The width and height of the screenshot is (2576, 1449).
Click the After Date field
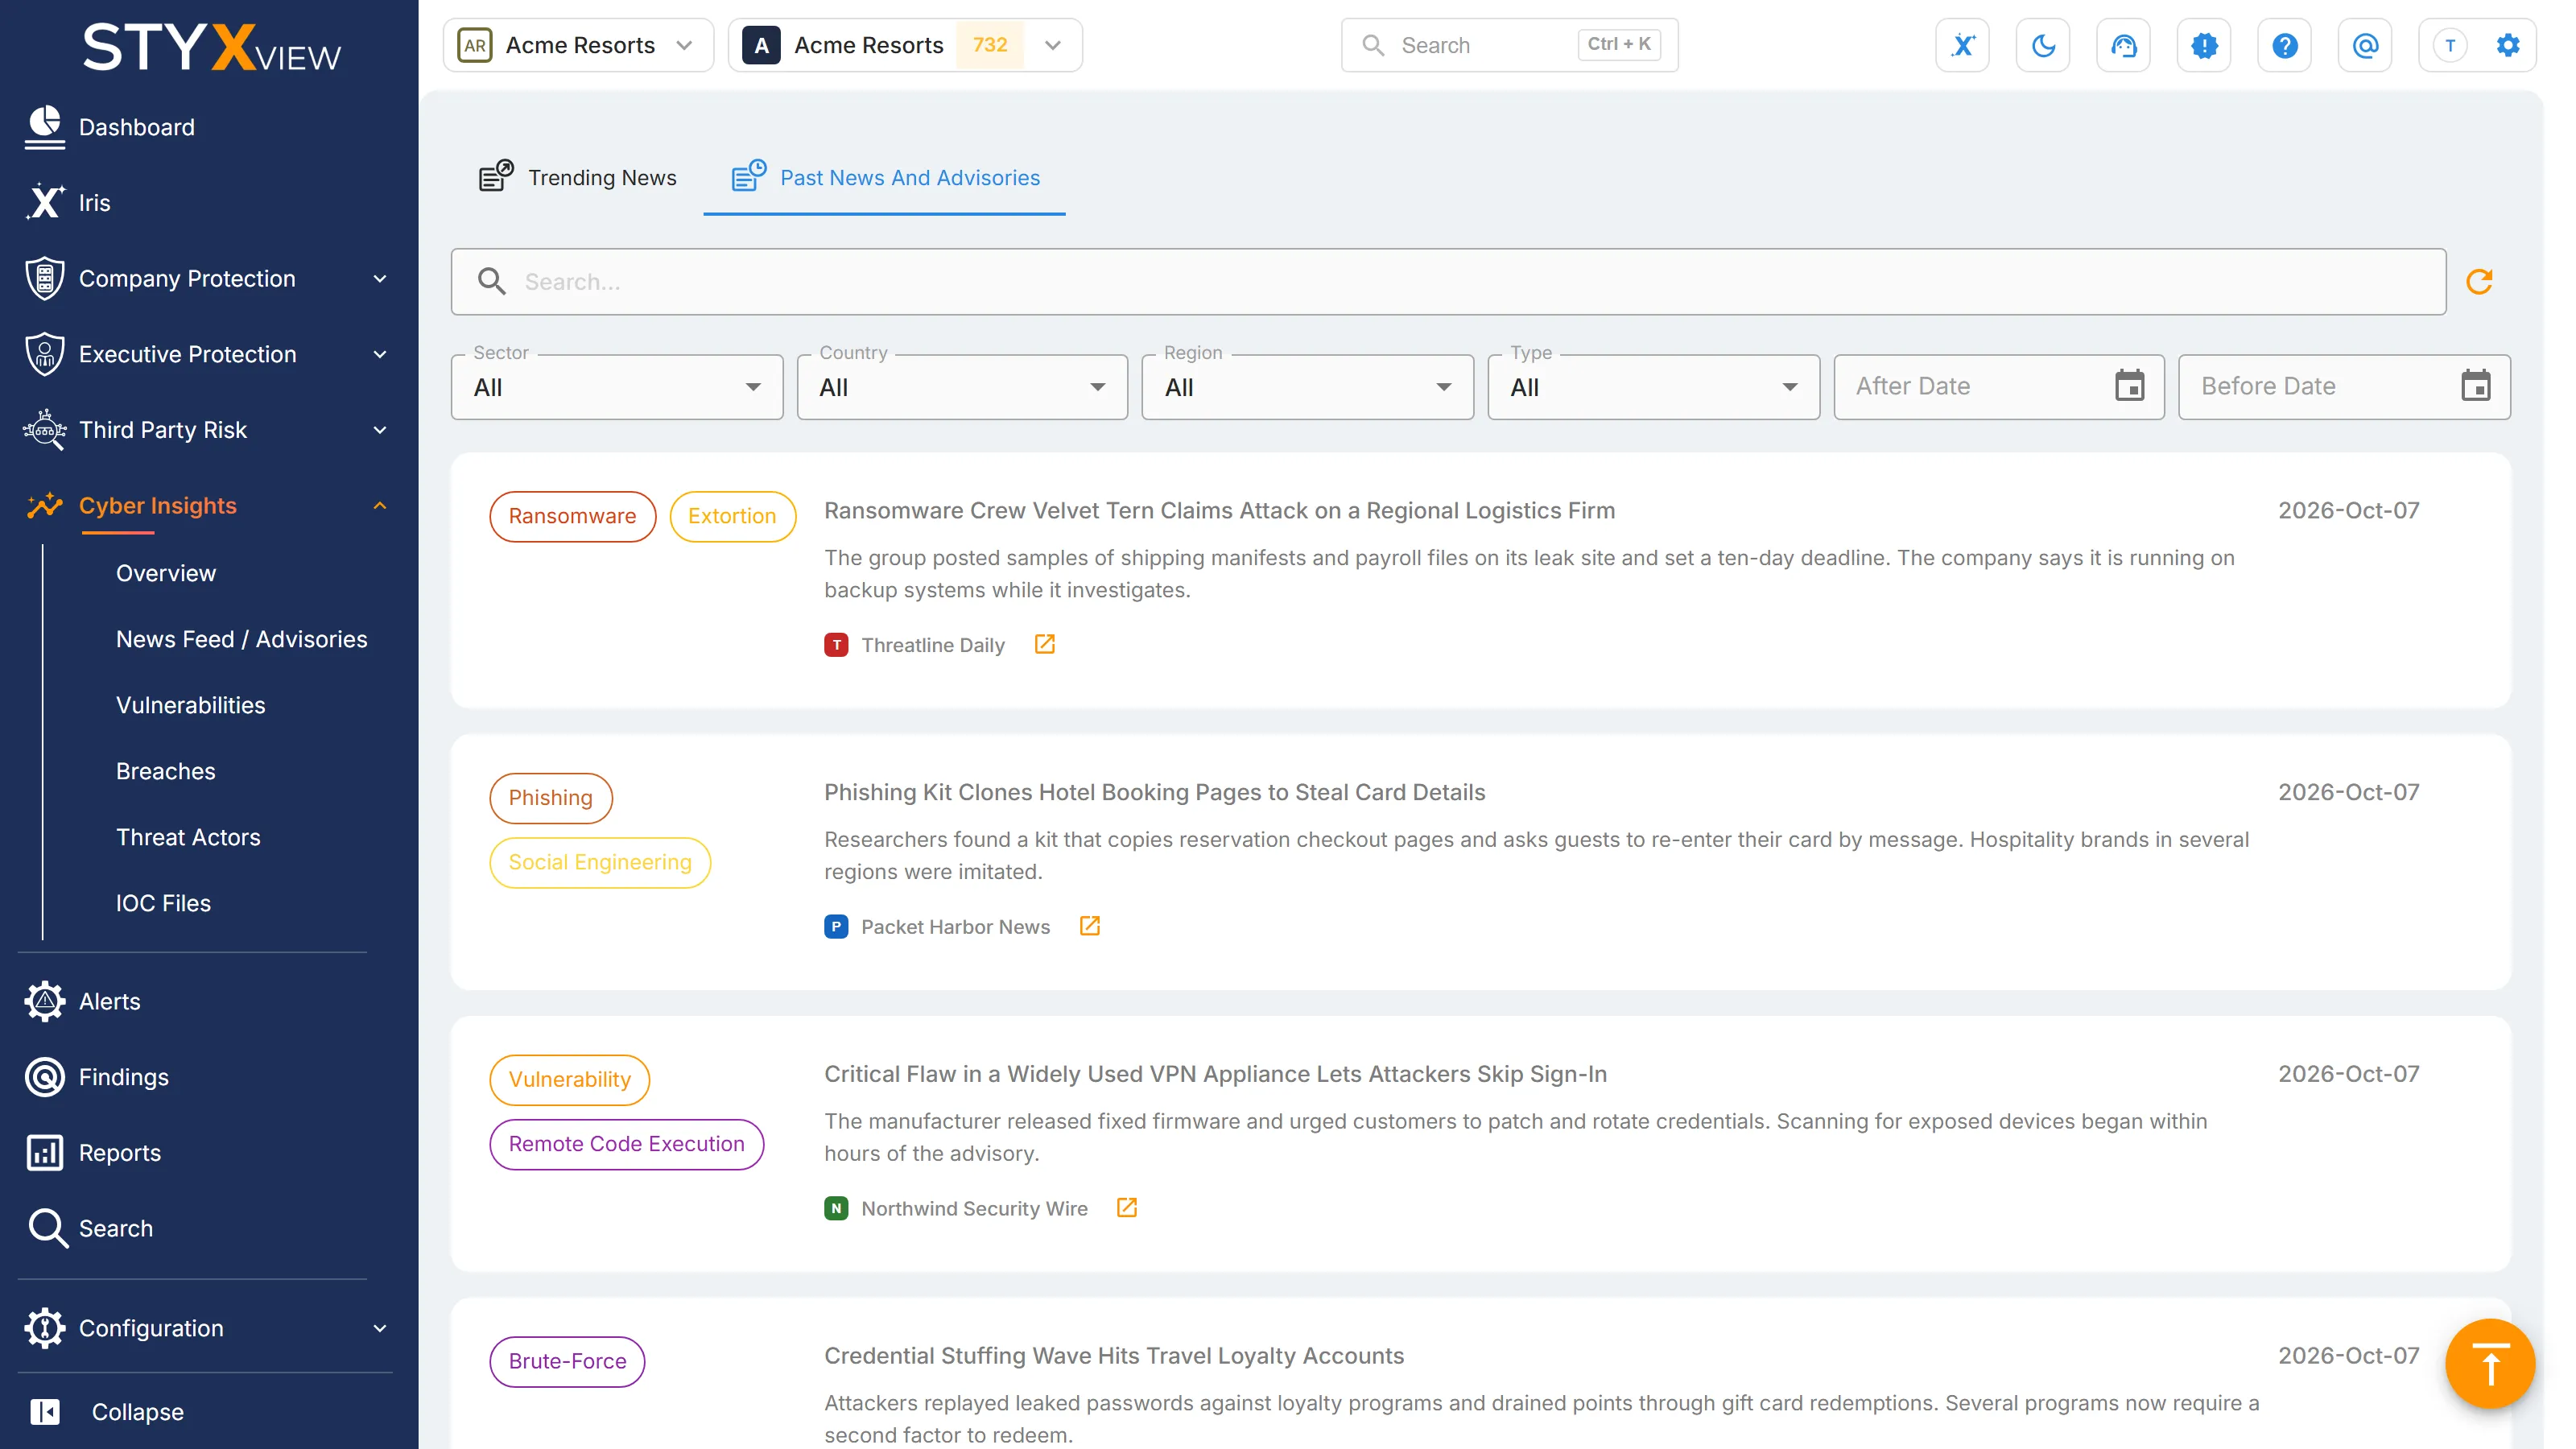click(1999, 387)
